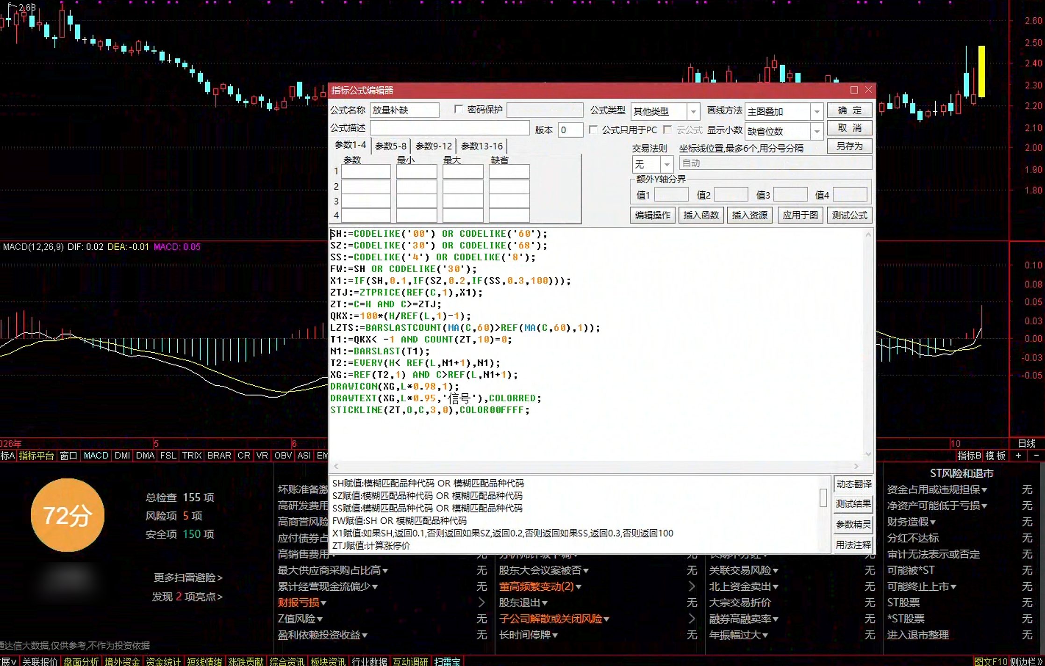Click the 应用于图 button
Image resolution: width=1045 pixels, height=666 pixels.
pos(800,215)
